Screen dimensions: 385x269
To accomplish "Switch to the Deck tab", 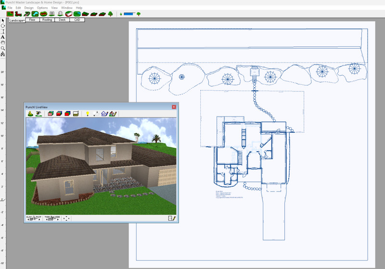I will click(x=62, y=20).
